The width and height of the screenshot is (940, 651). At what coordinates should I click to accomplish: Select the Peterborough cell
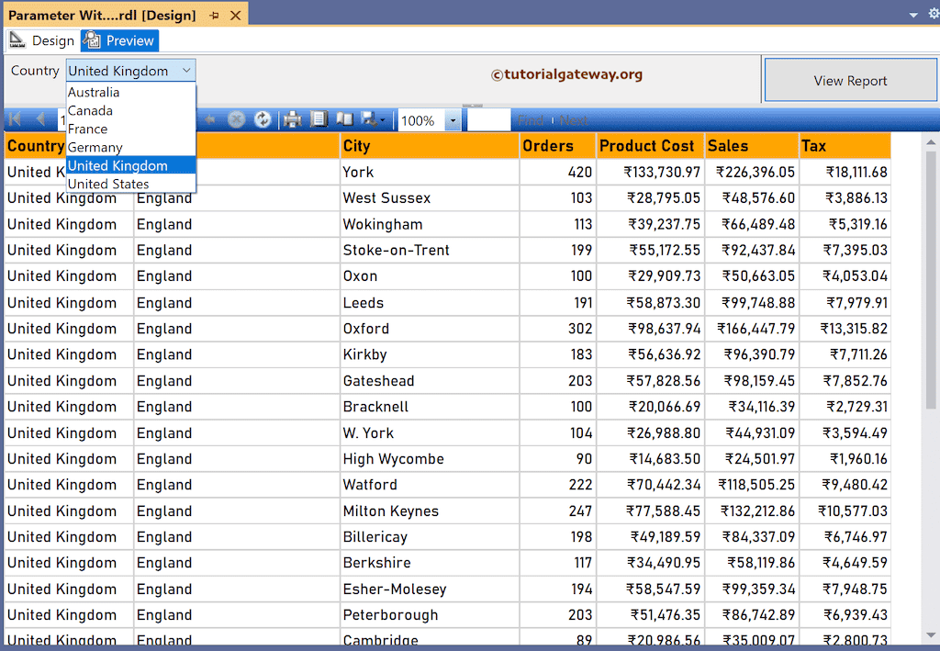coord(430,614)
